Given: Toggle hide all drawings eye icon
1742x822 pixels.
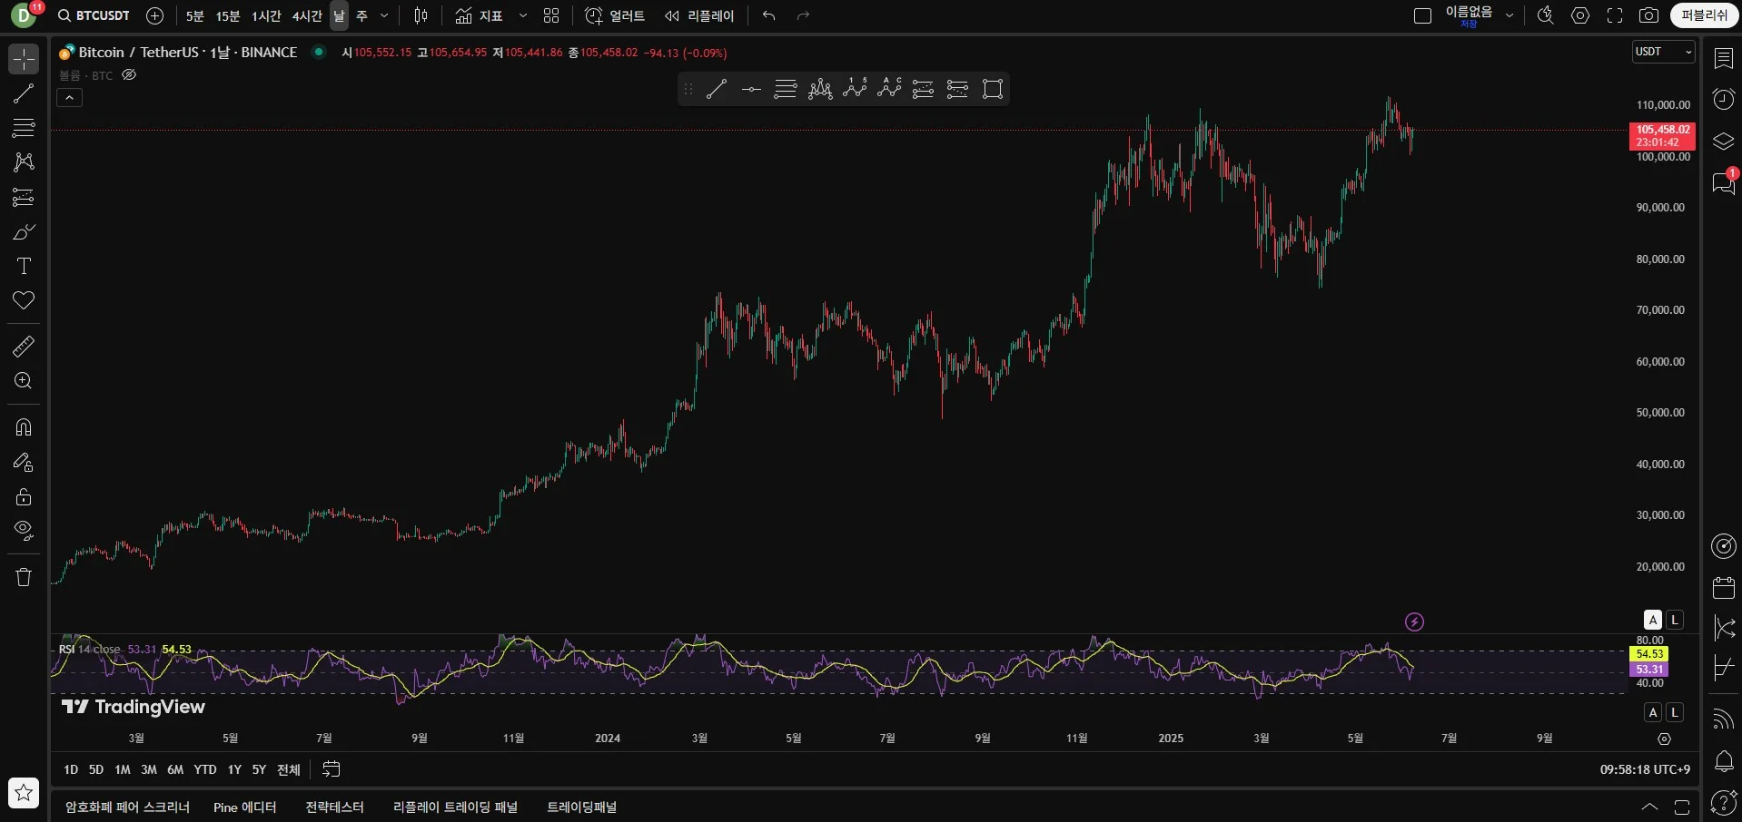Looking at the screenshot, I should pyautogui.click(x=24, y=530).
